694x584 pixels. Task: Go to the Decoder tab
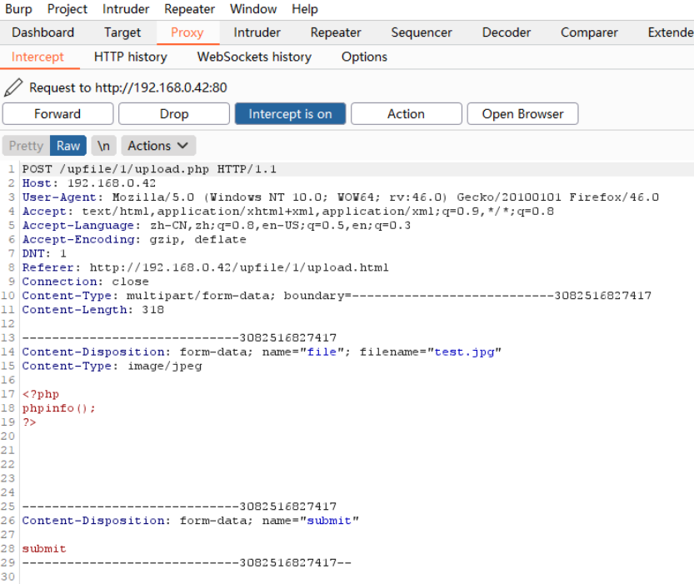tap(507, 32)
